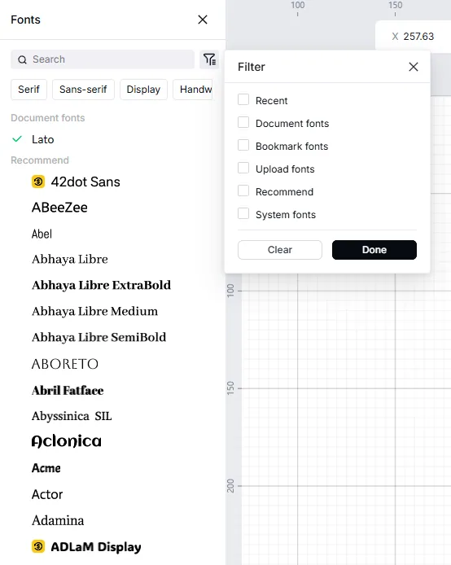Image resolution: width=451 pixels, height=565 pixels.
Task: Toggle the Upload fonts checkbox
Action: (243, 168)
